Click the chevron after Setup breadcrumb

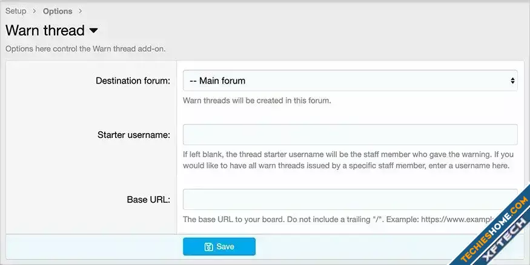click(35, 11)
